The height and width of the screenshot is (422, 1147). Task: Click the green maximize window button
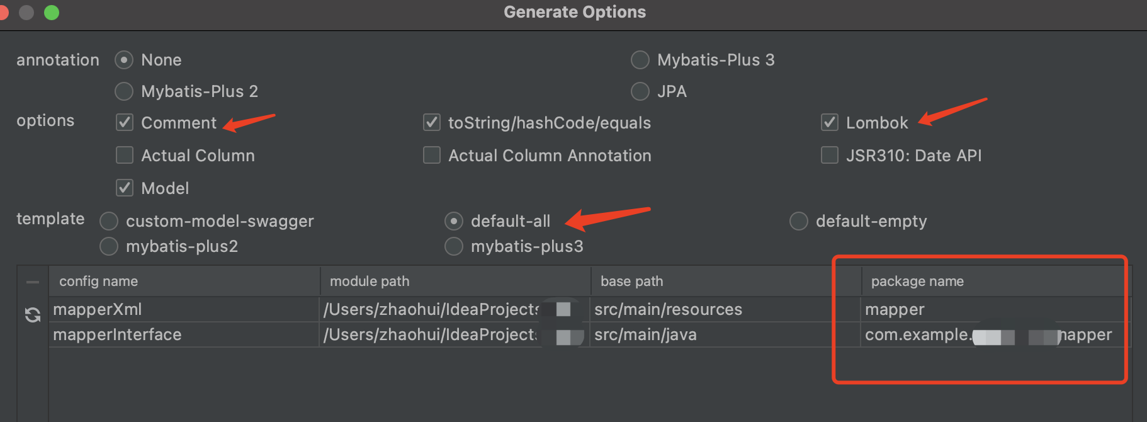tap(52, 13)
